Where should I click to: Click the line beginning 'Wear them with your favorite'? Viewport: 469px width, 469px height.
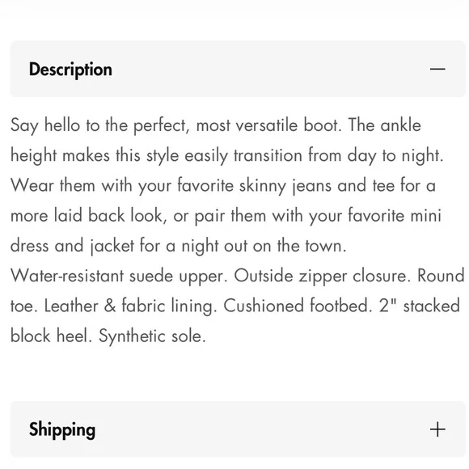[223, 185]
